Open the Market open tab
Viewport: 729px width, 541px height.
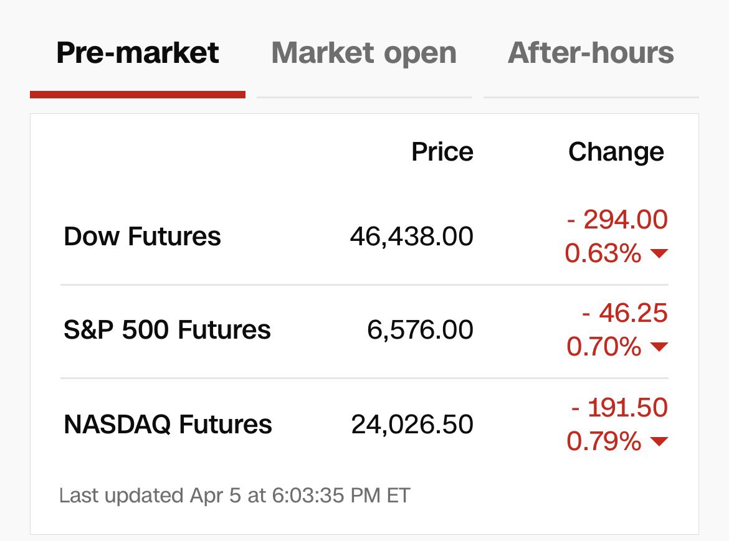tap(364, 53)
